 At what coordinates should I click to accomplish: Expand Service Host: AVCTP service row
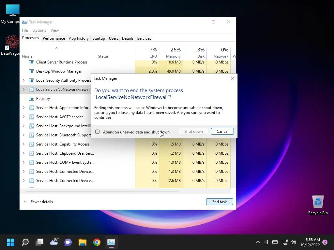point(23,117)
